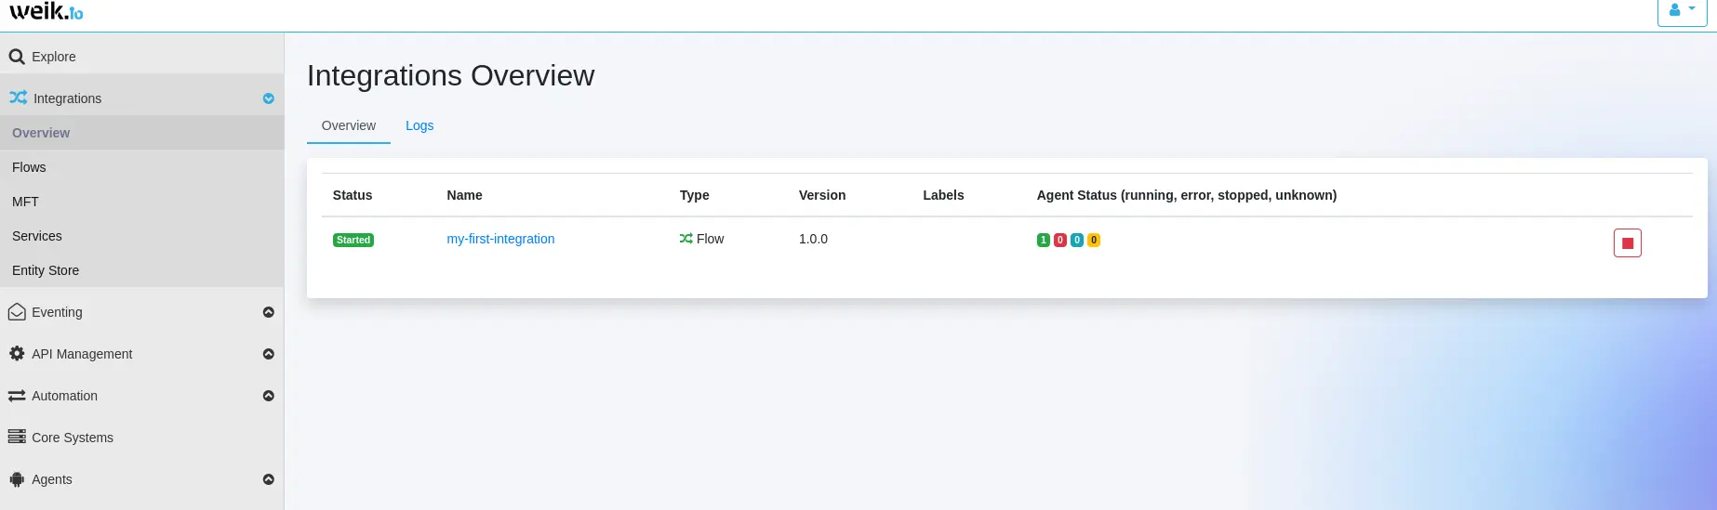Image resolution: width=1717 pixels, height=510 pixels.
Task: Click the Flow type text
Action: tap(710, 239)
